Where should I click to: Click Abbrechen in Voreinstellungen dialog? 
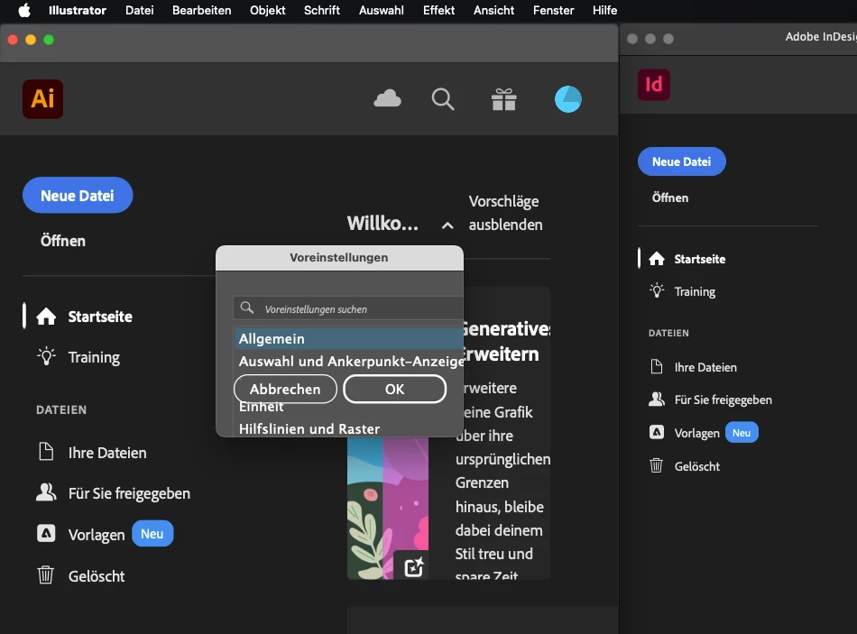coord(285,389)
